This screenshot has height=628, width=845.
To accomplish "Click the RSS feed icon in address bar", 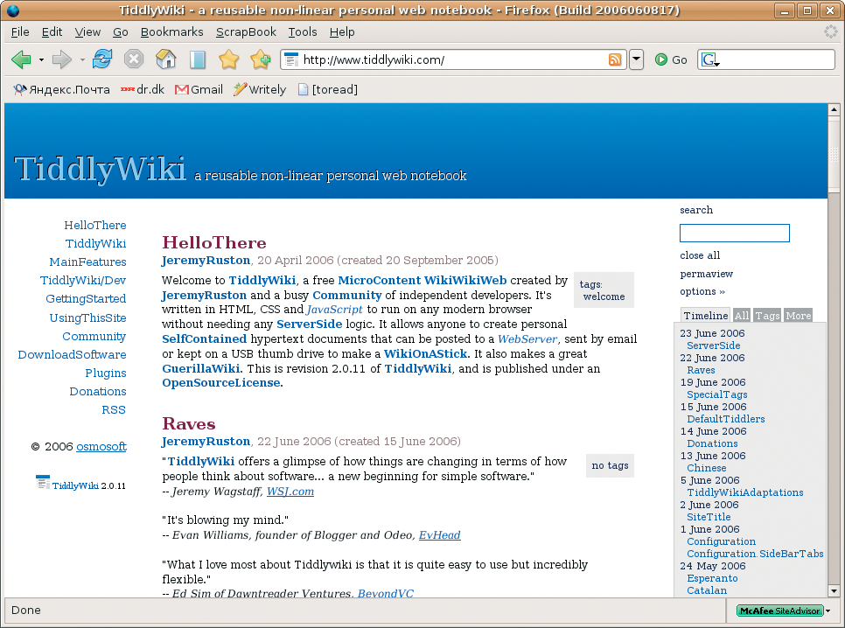I will tap(614, 59).
